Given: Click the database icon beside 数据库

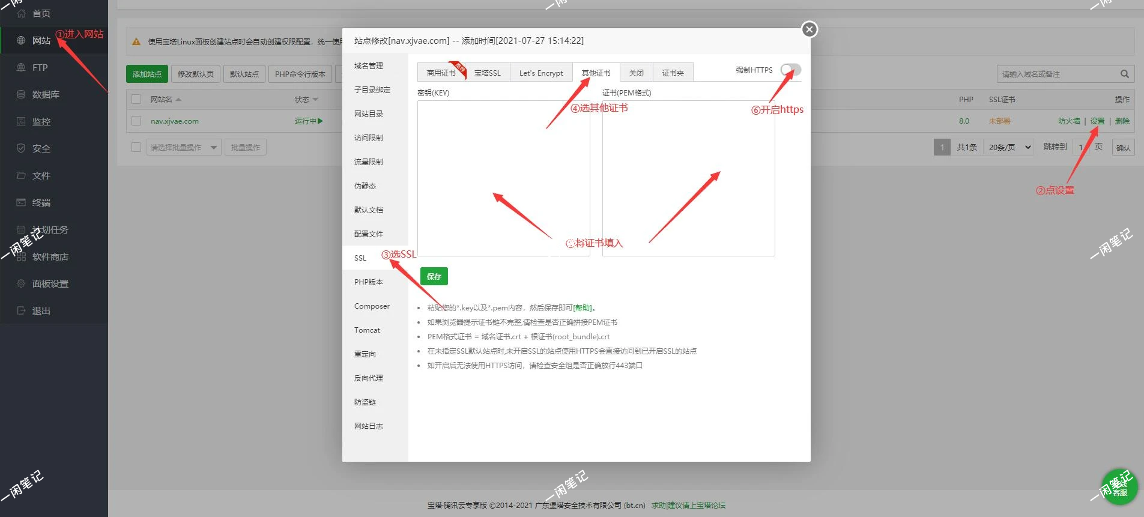Looking at the screenshot, I should (21, 94).
